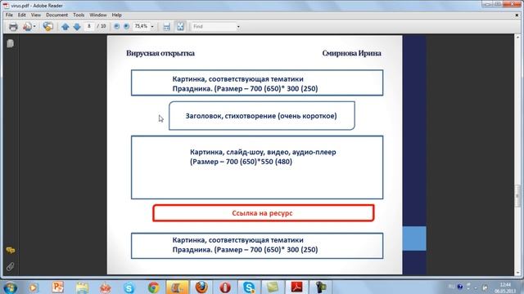This screenshot has height=294, width=524.
Task: Go to the next page with the down arrow
Action: point(77,27)
